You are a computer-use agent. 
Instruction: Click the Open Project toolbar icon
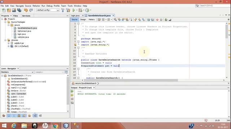click(x=14, y=10)
